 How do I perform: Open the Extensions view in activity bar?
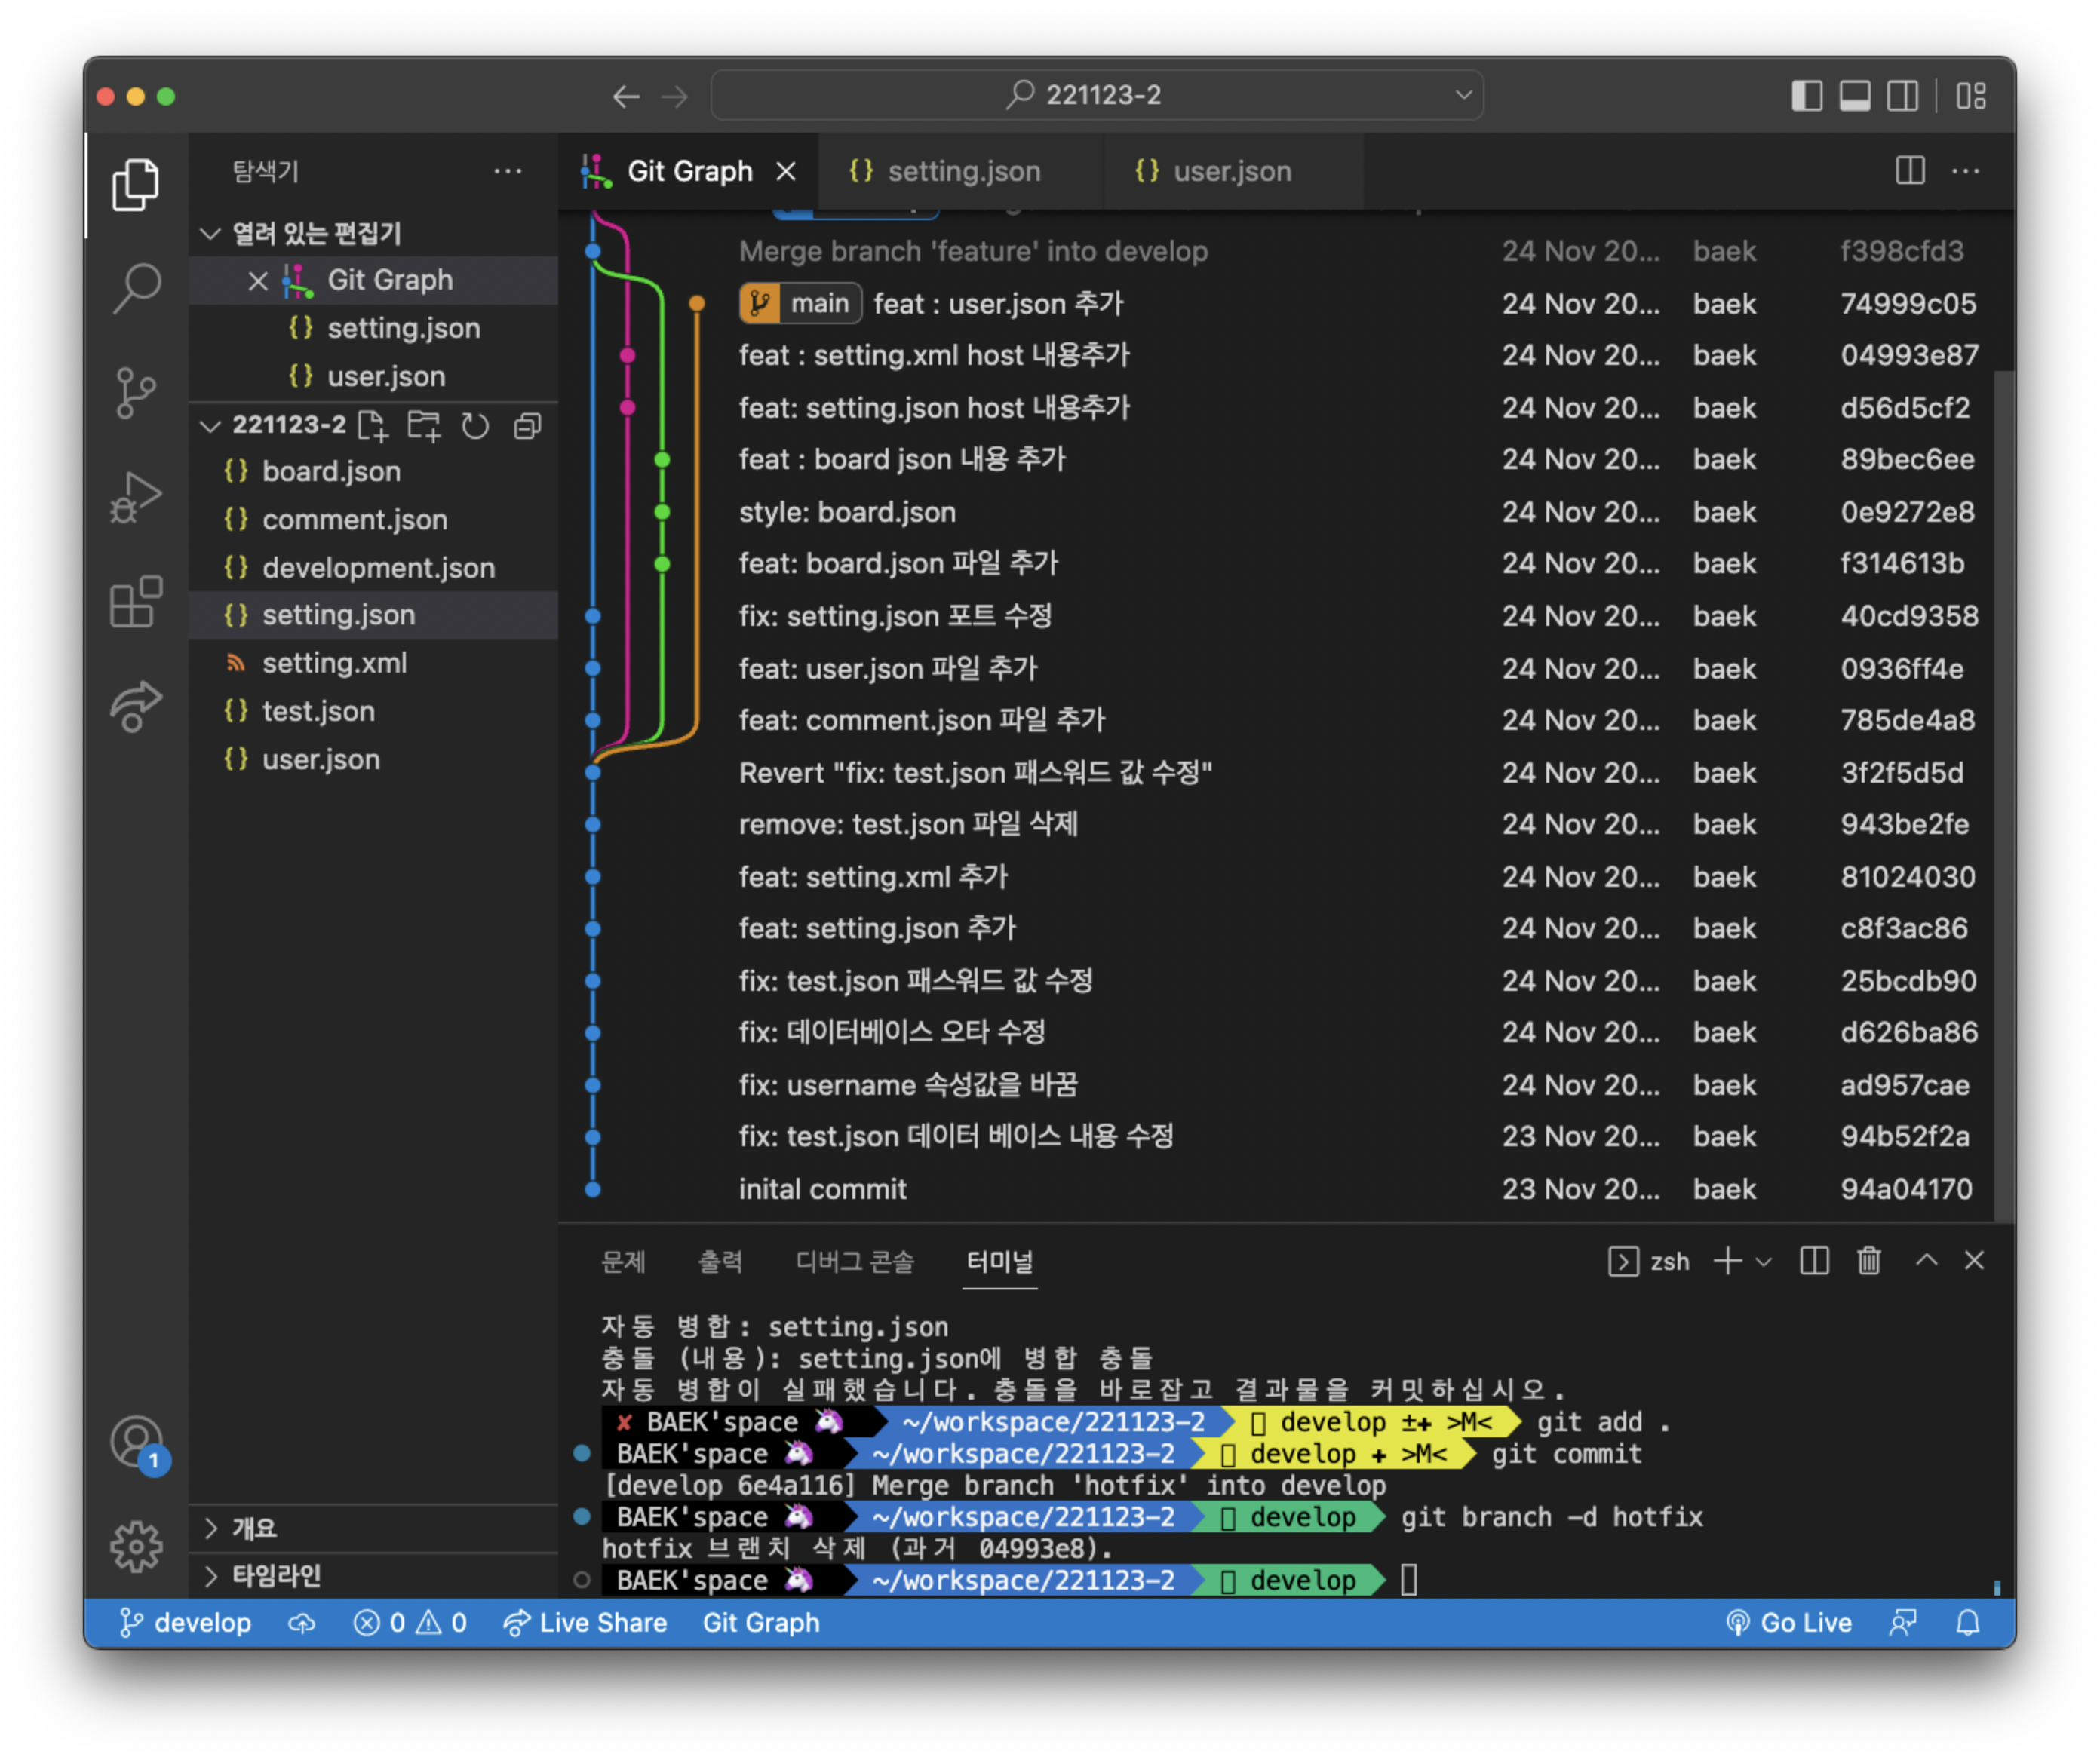click(135, 602)
